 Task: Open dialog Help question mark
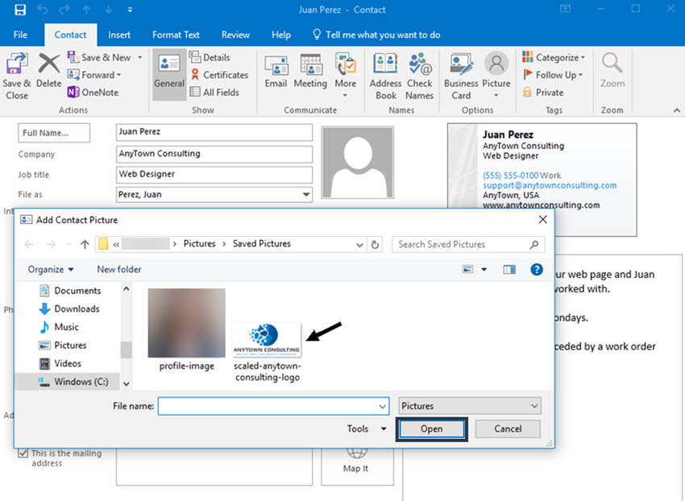click(x=537, y=270)
